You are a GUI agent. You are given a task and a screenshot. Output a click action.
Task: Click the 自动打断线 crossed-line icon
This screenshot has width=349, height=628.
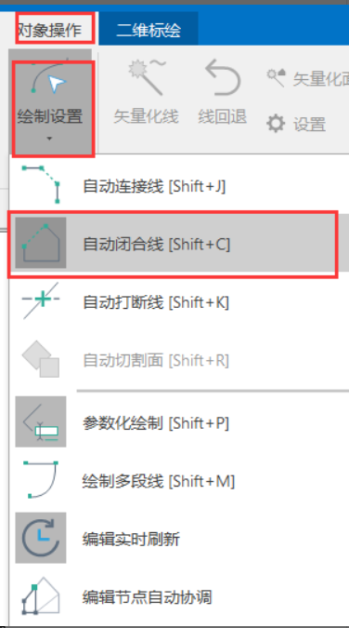coord(41,301)
